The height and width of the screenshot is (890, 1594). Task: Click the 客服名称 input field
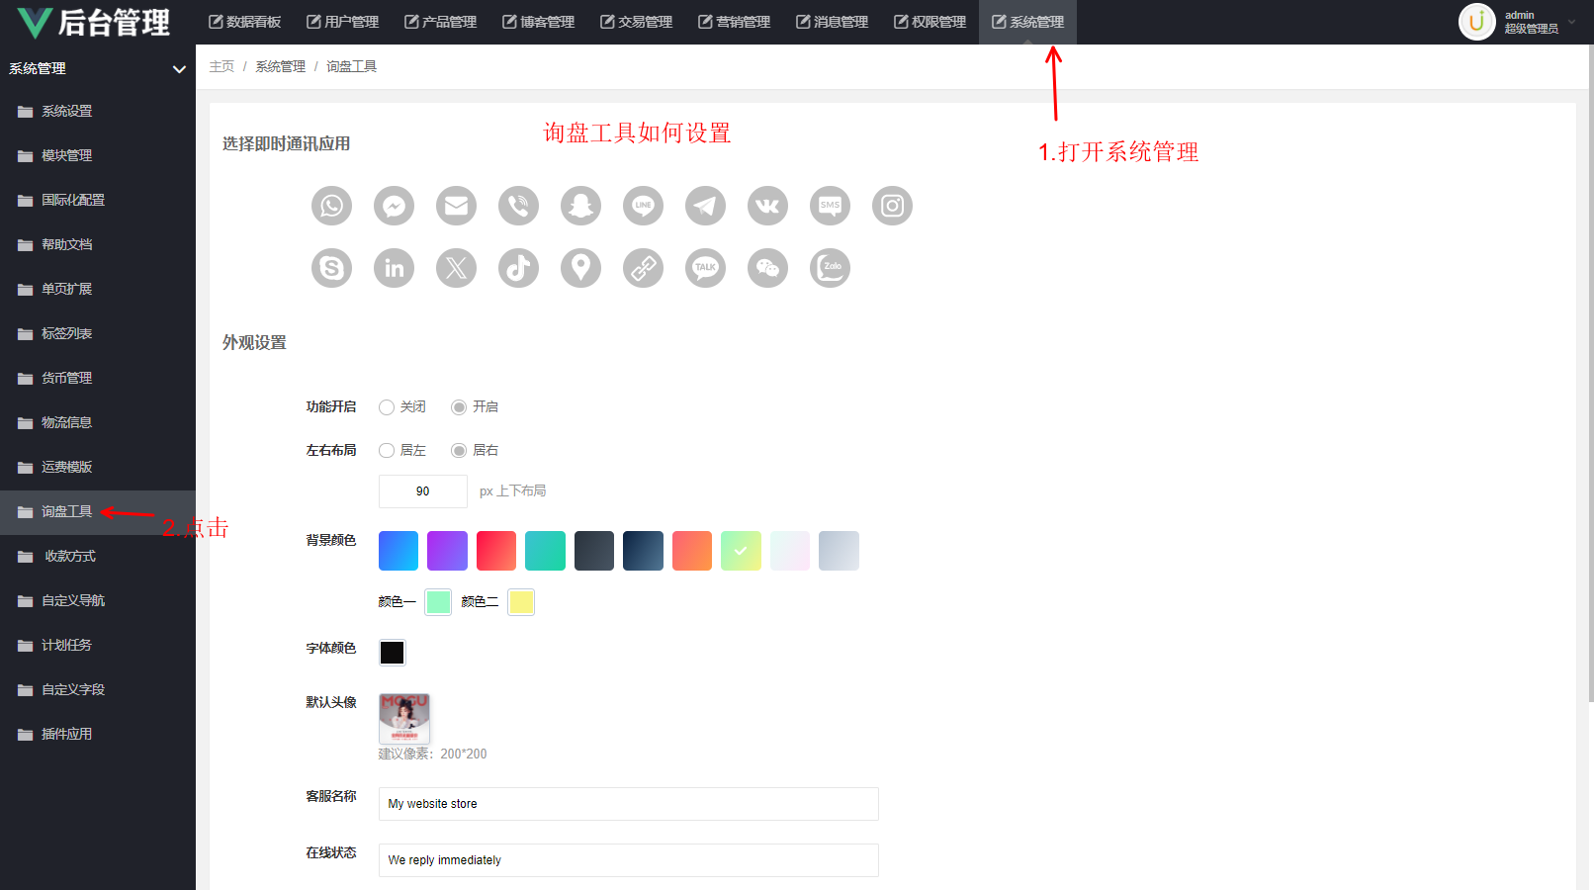coord(629,804)
